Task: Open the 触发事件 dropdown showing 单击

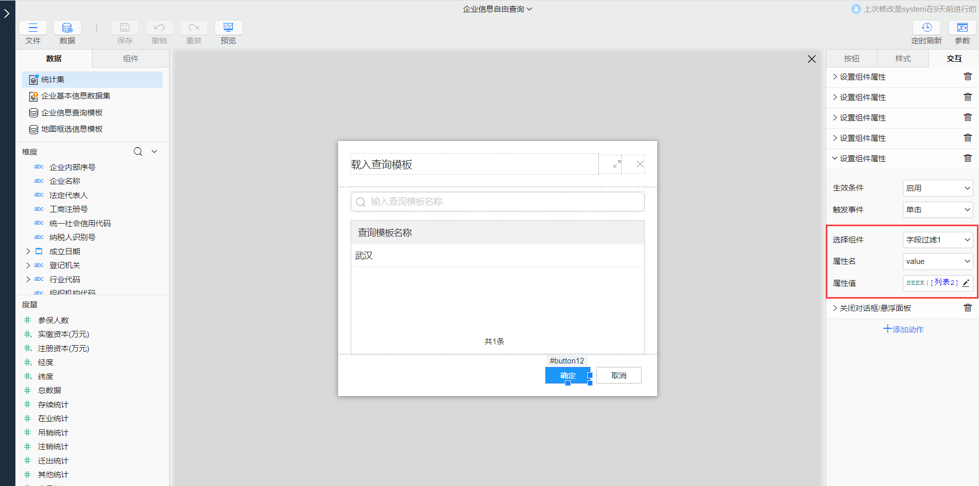Action: (937, 209)
